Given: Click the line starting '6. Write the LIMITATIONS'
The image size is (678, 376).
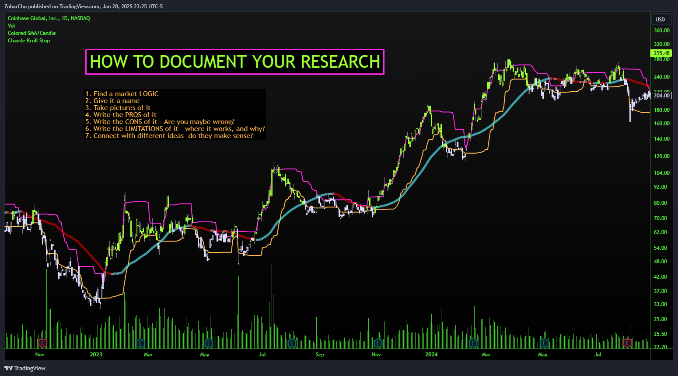Looking at the screenshot, I should pyautogui.click(x=175, y=128).
